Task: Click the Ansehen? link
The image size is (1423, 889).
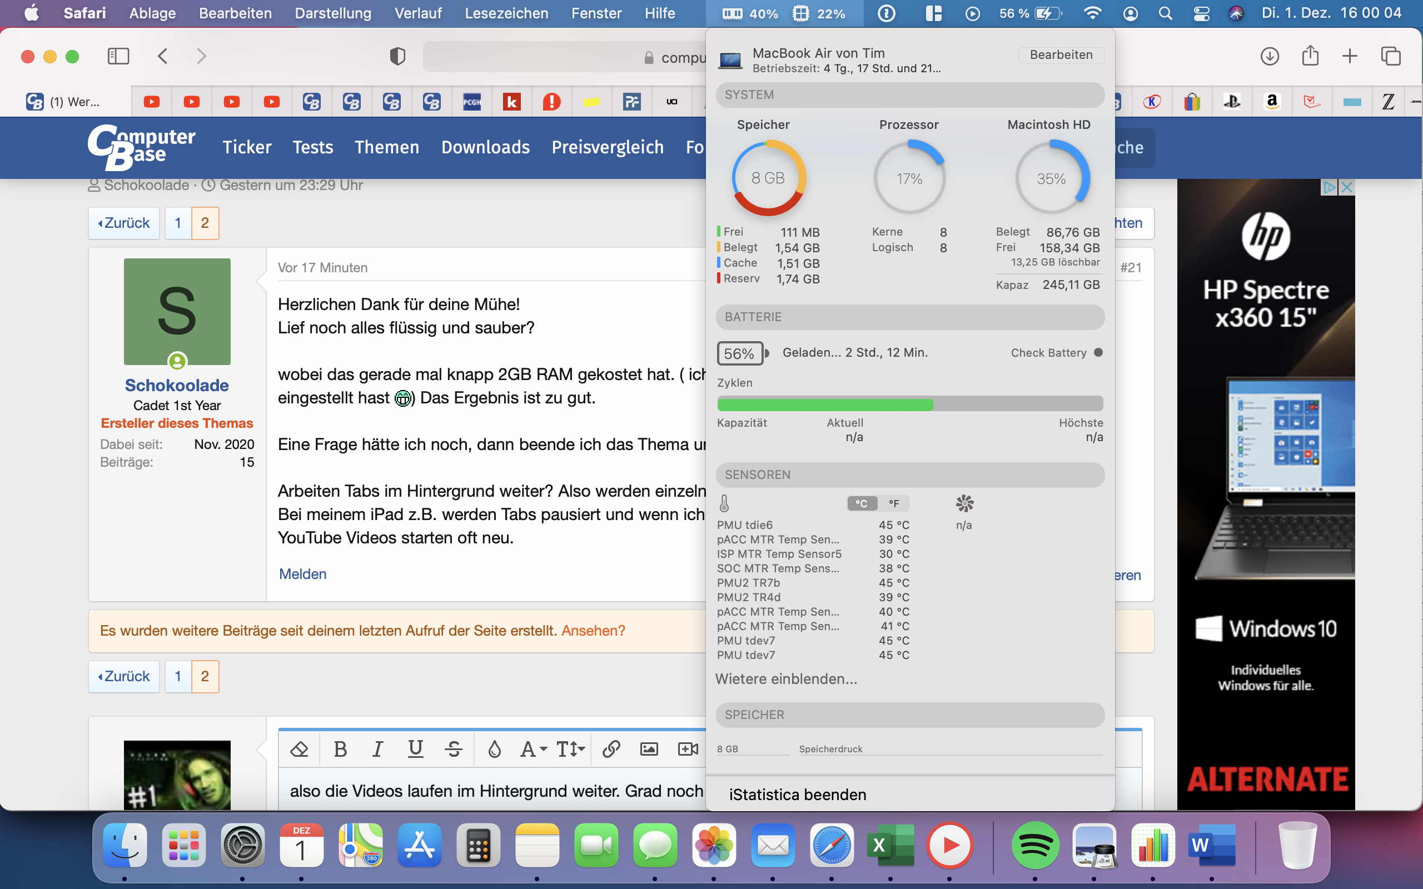Action: tap(593, 630)
